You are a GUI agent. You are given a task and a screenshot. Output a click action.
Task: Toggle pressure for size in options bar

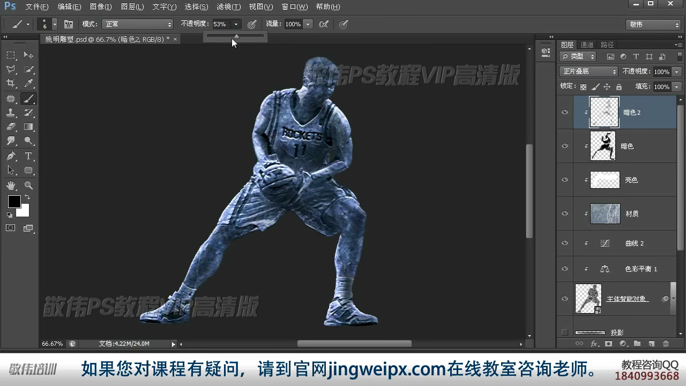point(344,24)
